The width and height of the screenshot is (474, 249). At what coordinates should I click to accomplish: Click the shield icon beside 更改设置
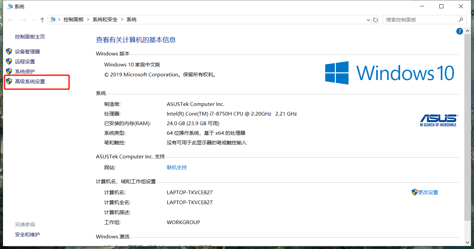(414, 192)
